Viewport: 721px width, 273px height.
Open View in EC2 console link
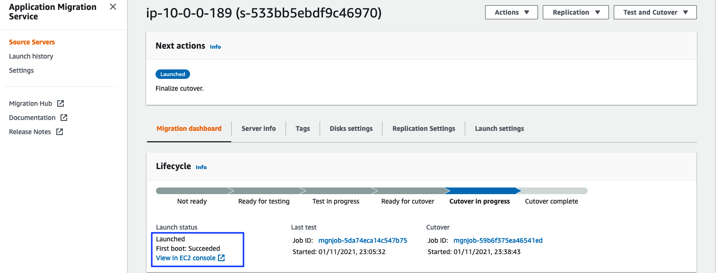(186, 258)
